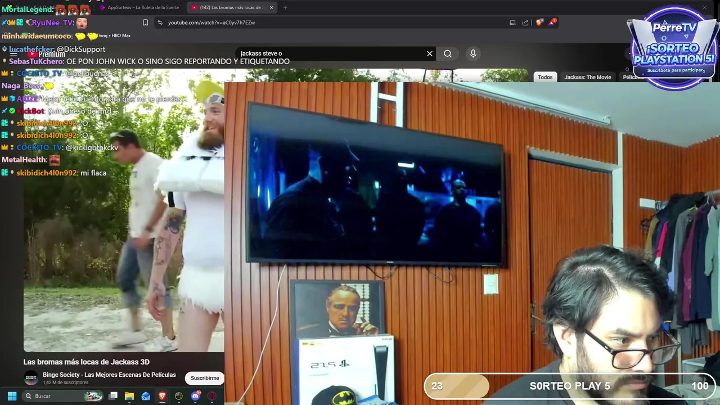Click chat username RyuNee_TV
The image size is (720, 405).
coord(52,22)
